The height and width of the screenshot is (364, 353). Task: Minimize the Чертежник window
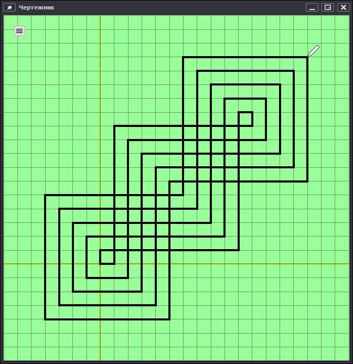(x=312, y=7)
